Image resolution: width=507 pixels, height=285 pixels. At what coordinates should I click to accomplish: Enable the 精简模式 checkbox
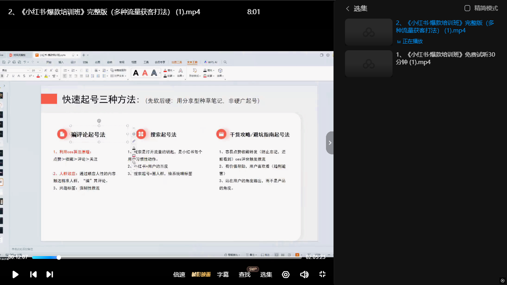467,8
